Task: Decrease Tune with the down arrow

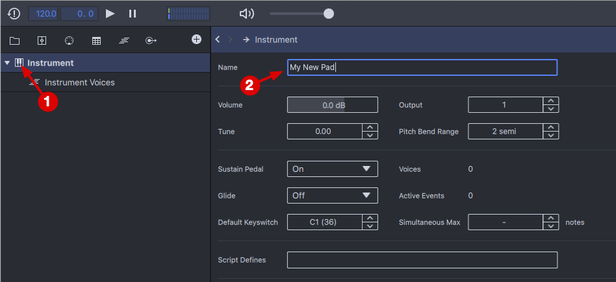Action: pyautogui.click(x=370, y=135)
